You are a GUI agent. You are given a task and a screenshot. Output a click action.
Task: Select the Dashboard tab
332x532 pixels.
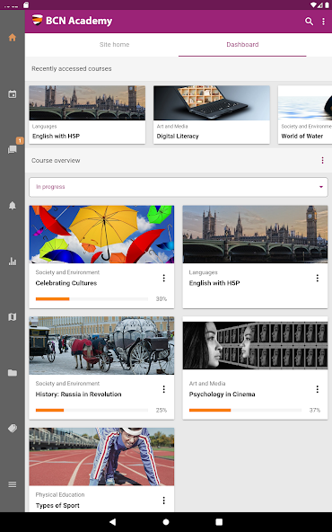point(242,44)
